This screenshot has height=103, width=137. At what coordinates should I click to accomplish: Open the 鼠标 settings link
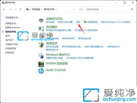78,22
